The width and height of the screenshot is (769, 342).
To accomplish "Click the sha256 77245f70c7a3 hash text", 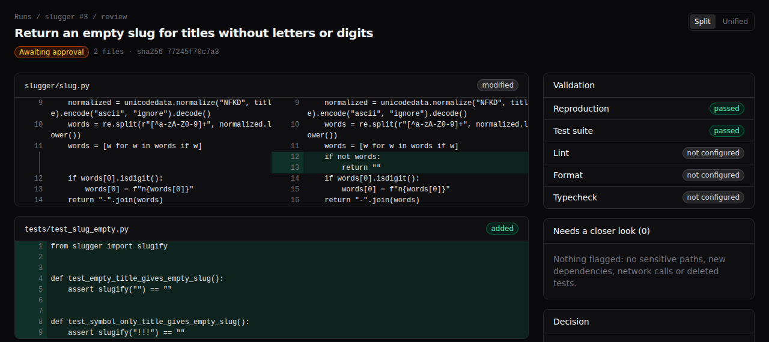I will tap(178, 52).
